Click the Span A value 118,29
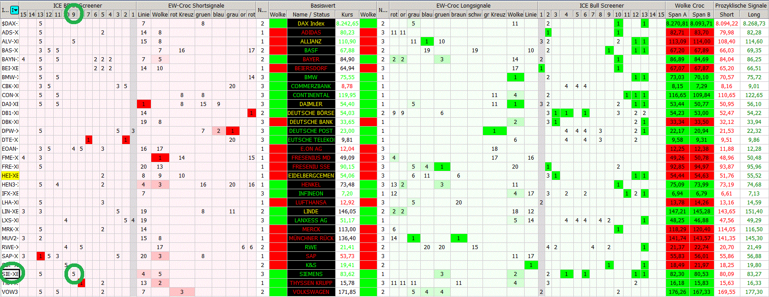The width and height of the screenshot is (769, 297). [677, 229]
